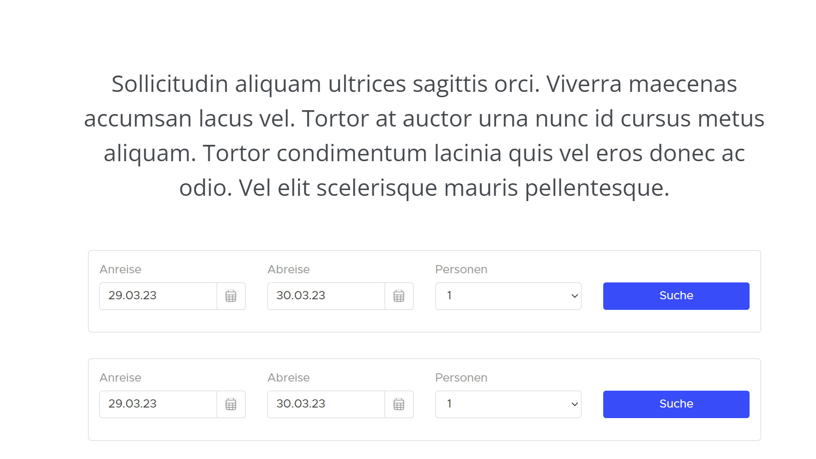The image size is (816, 459).
Task: Click chevron arrow of upper Personen select
Action: click(x=574, y=296)
